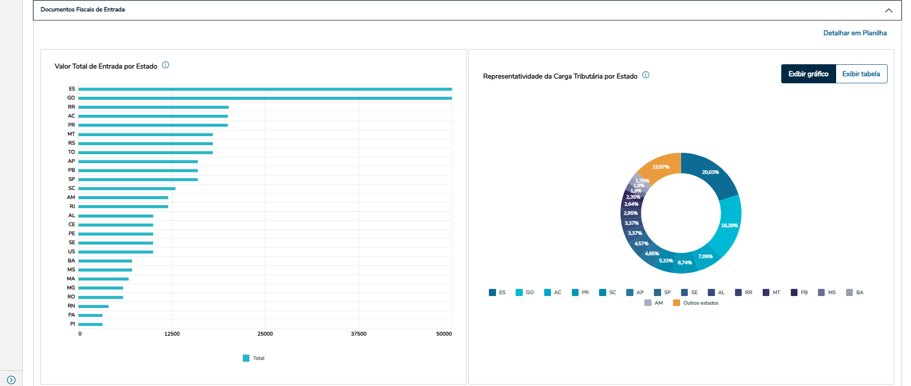Viewport: 911px width, 386px height.
Task: Expand the sidebar with the circled arrow icon
Action: 11,380
